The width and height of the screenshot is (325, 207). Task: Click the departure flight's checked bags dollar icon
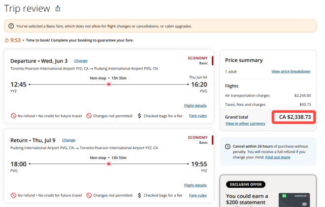(139, 116)
